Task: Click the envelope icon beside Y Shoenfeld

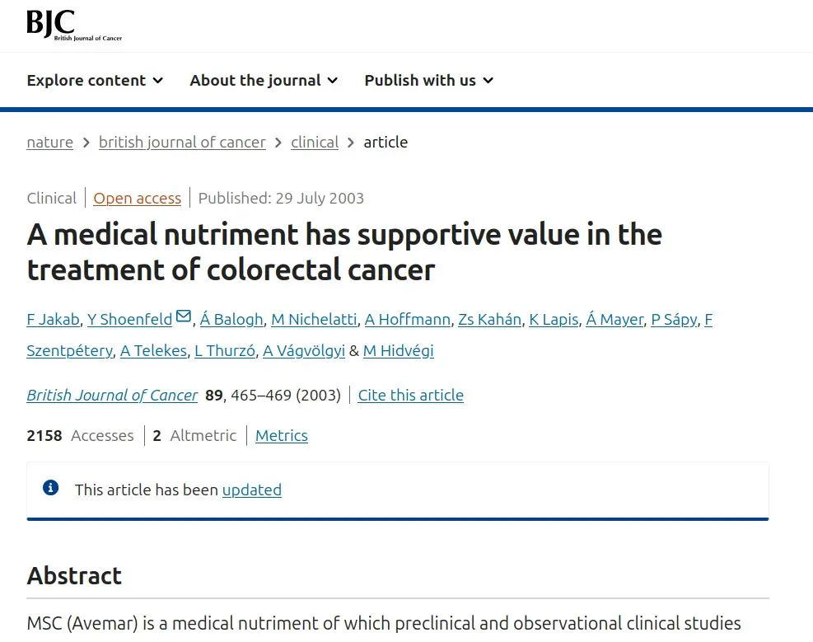Action: [184, 316]
